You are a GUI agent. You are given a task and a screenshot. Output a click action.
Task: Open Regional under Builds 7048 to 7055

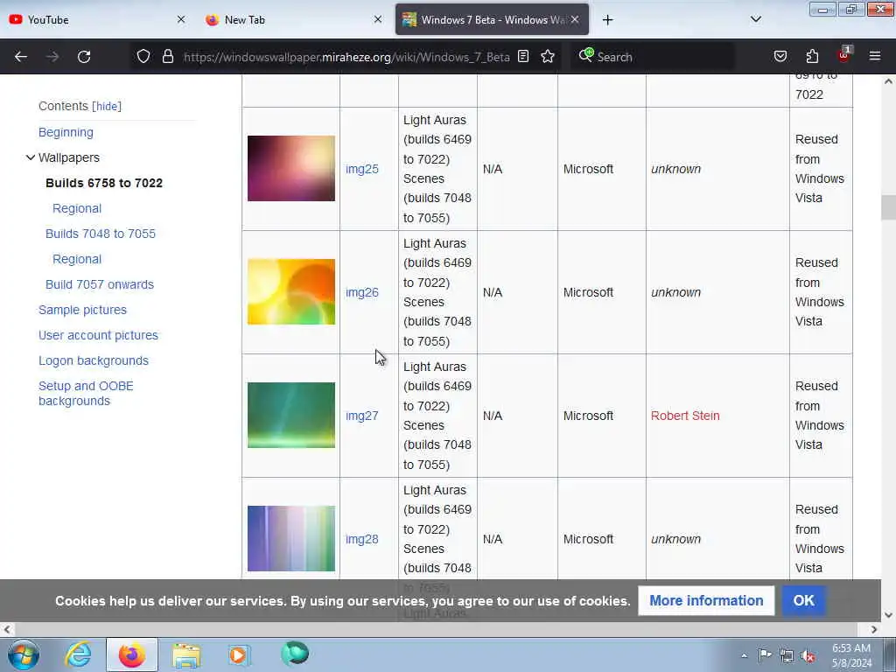[77, 259]
